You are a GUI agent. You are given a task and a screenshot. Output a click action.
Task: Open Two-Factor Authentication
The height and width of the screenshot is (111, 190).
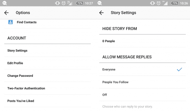point(47,88)
